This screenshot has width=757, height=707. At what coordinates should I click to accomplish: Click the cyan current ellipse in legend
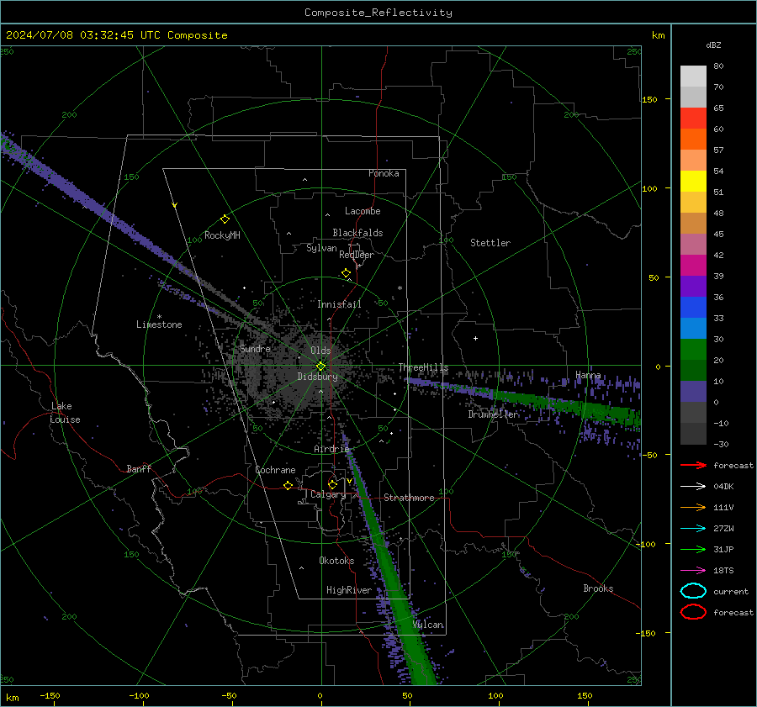click(x=693, y=591)
